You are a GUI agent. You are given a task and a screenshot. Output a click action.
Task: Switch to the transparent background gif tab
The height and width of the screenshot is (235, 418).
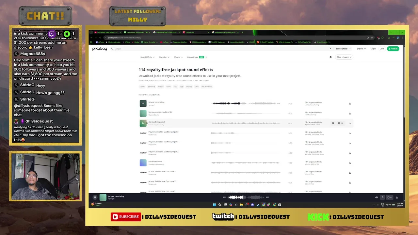click(225, 32)
